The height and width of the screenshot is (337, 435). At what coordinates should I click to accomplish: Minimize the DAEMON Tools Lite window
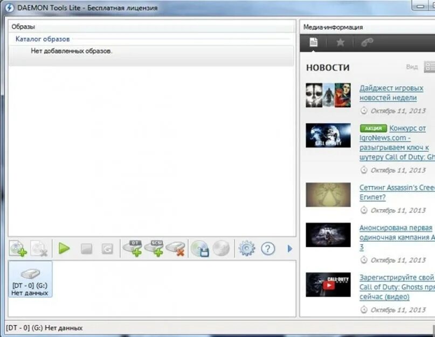pos(420,5)
